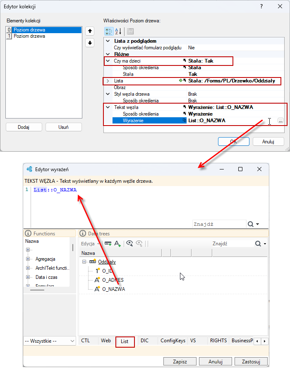Click green arrow icon in Lista row
The image size is (290, 375).
pyautogui.click(x=181, y=81)
